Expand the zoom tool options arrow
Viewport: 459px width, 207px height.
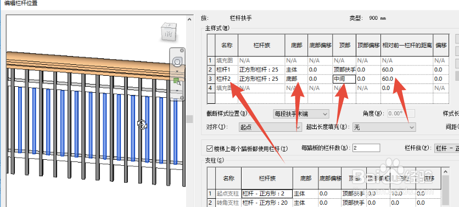(177, 91)
